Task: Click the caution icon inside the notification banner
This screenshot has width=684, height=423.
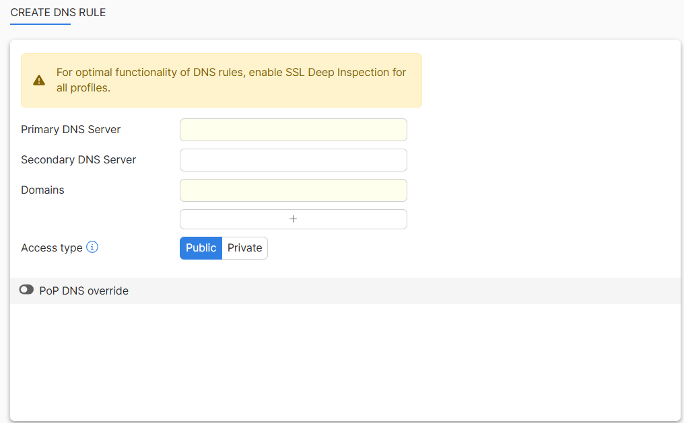Action: (39, 79)
